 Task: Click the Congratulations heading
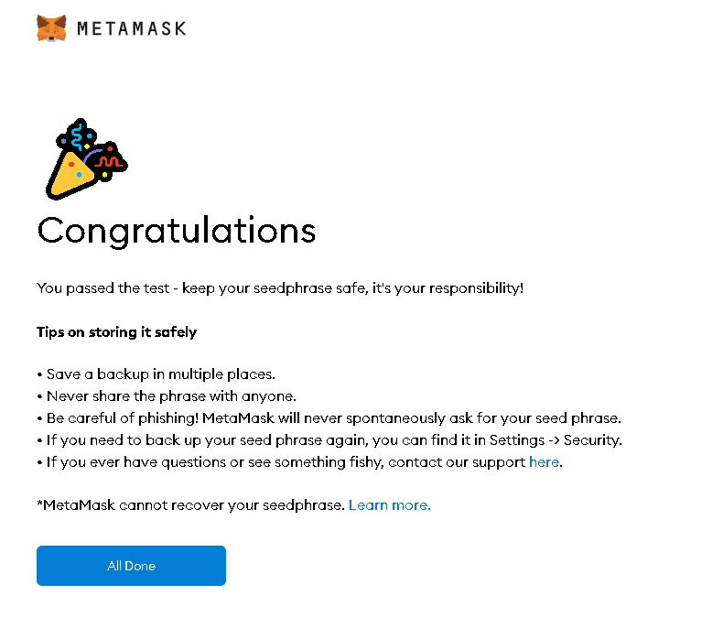(176, 230)
